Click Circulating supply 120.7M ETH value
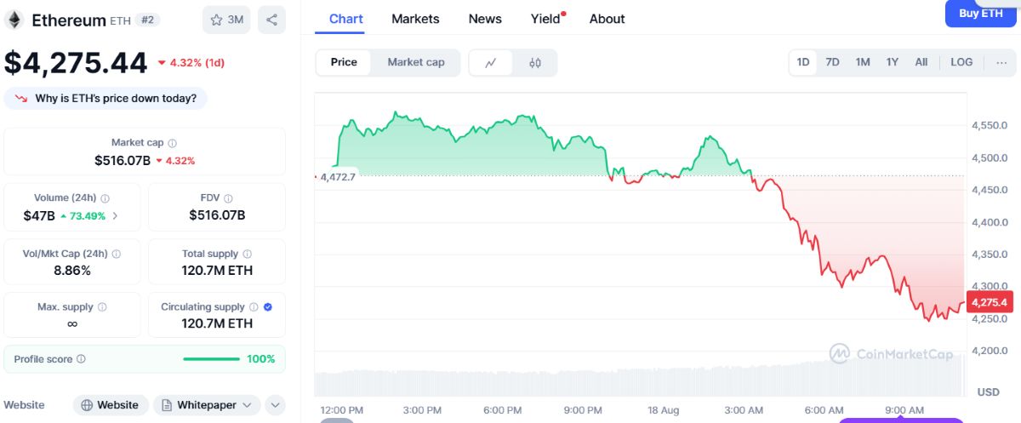The image size is (1021, 423). click(217, 323)
